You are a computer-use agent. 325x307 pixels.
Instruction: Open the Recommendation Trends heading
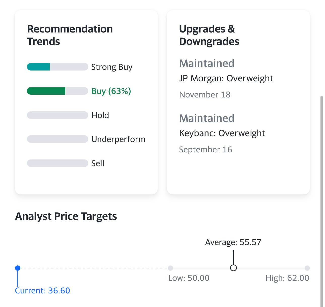(70, 35)
